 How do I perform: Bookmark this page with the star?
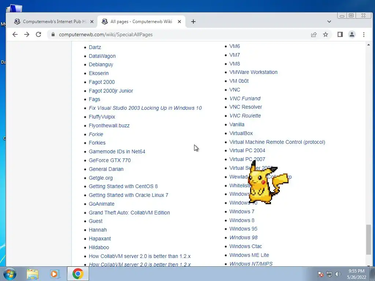(x=326, y=34)
